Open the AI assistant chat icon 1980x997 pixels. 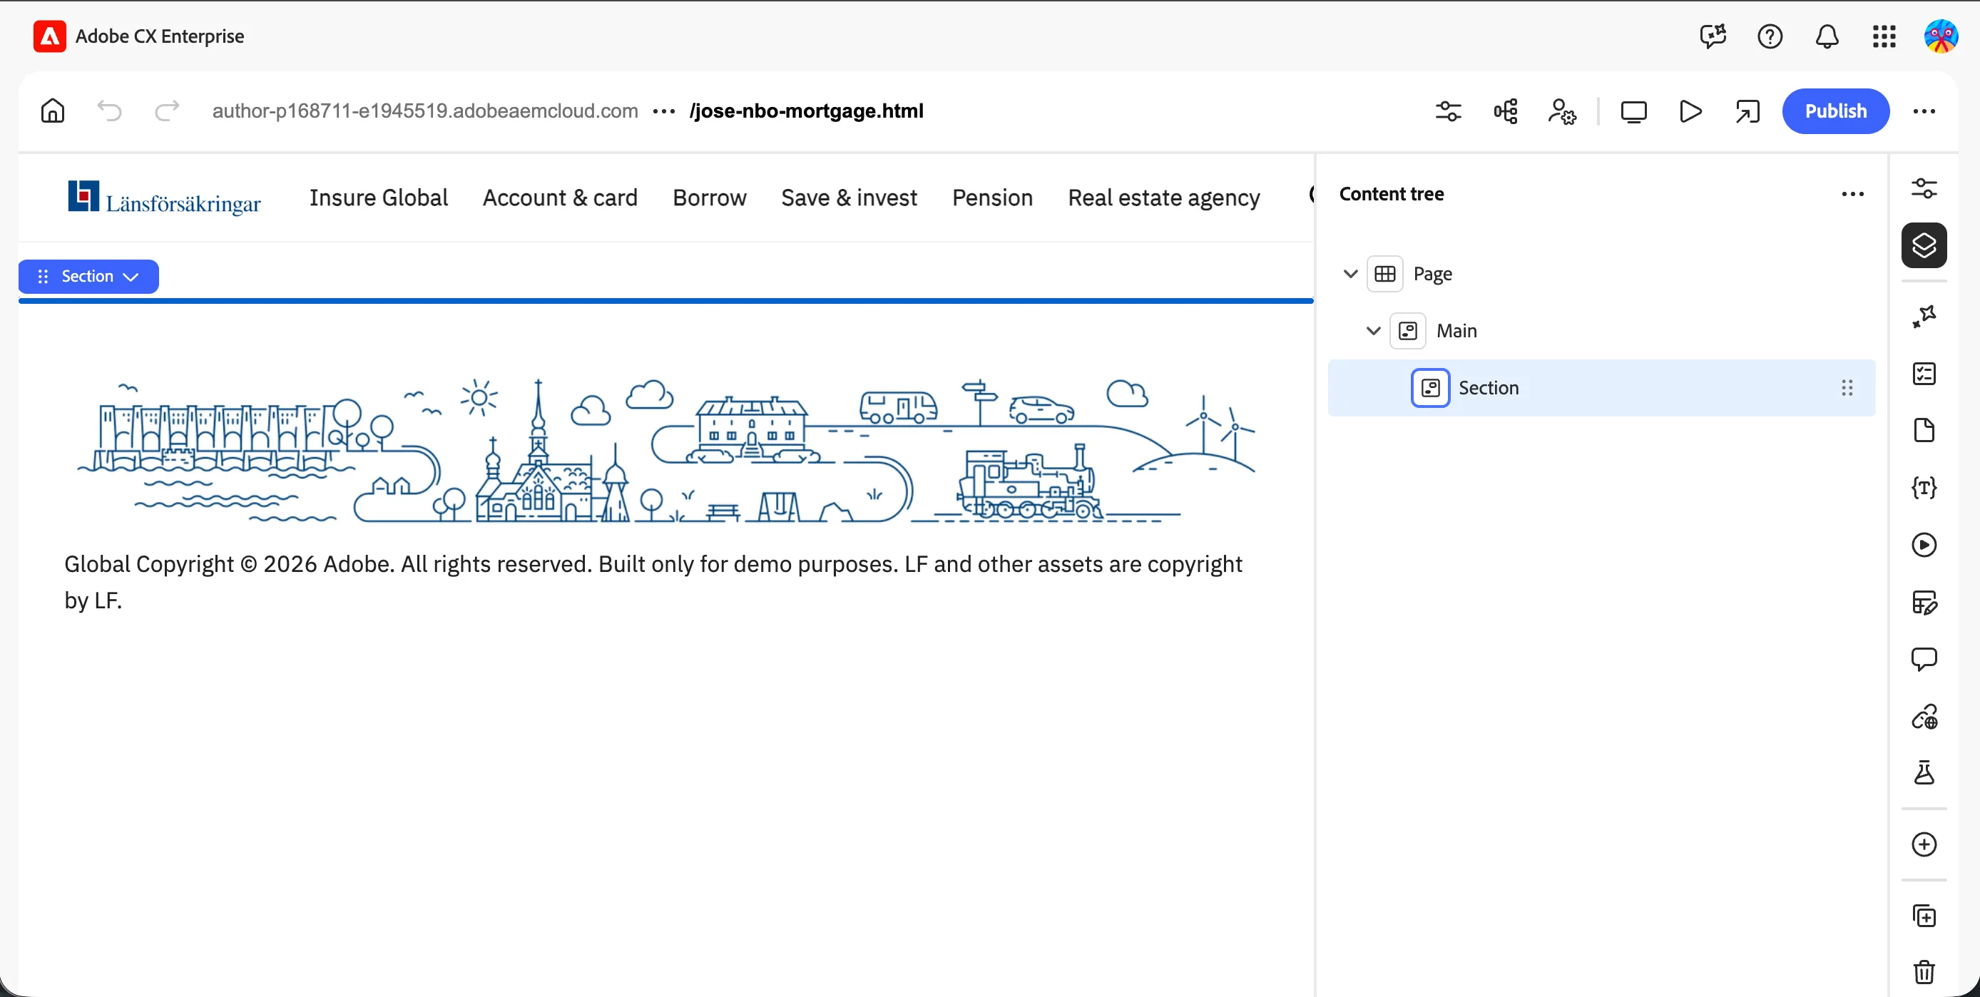click(1713, 36)
